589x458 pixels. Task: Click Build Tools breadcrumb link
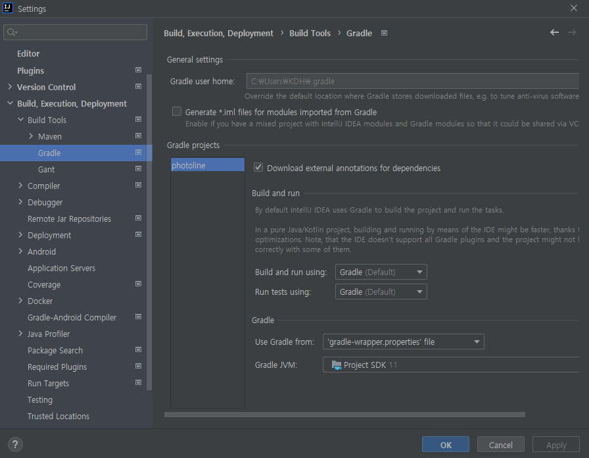click(310, 34)
